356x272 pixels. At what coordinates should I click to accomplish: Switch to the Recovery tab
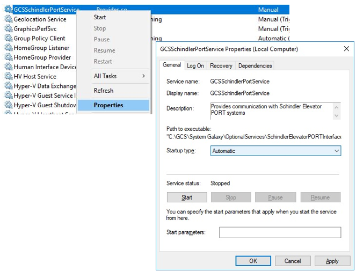tap(221, 66)
